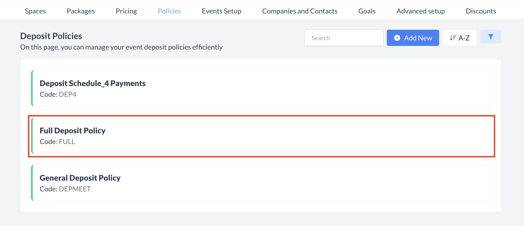Select the Goals navigation link
This screenshot has width=524, height=226.
point(366,11)
